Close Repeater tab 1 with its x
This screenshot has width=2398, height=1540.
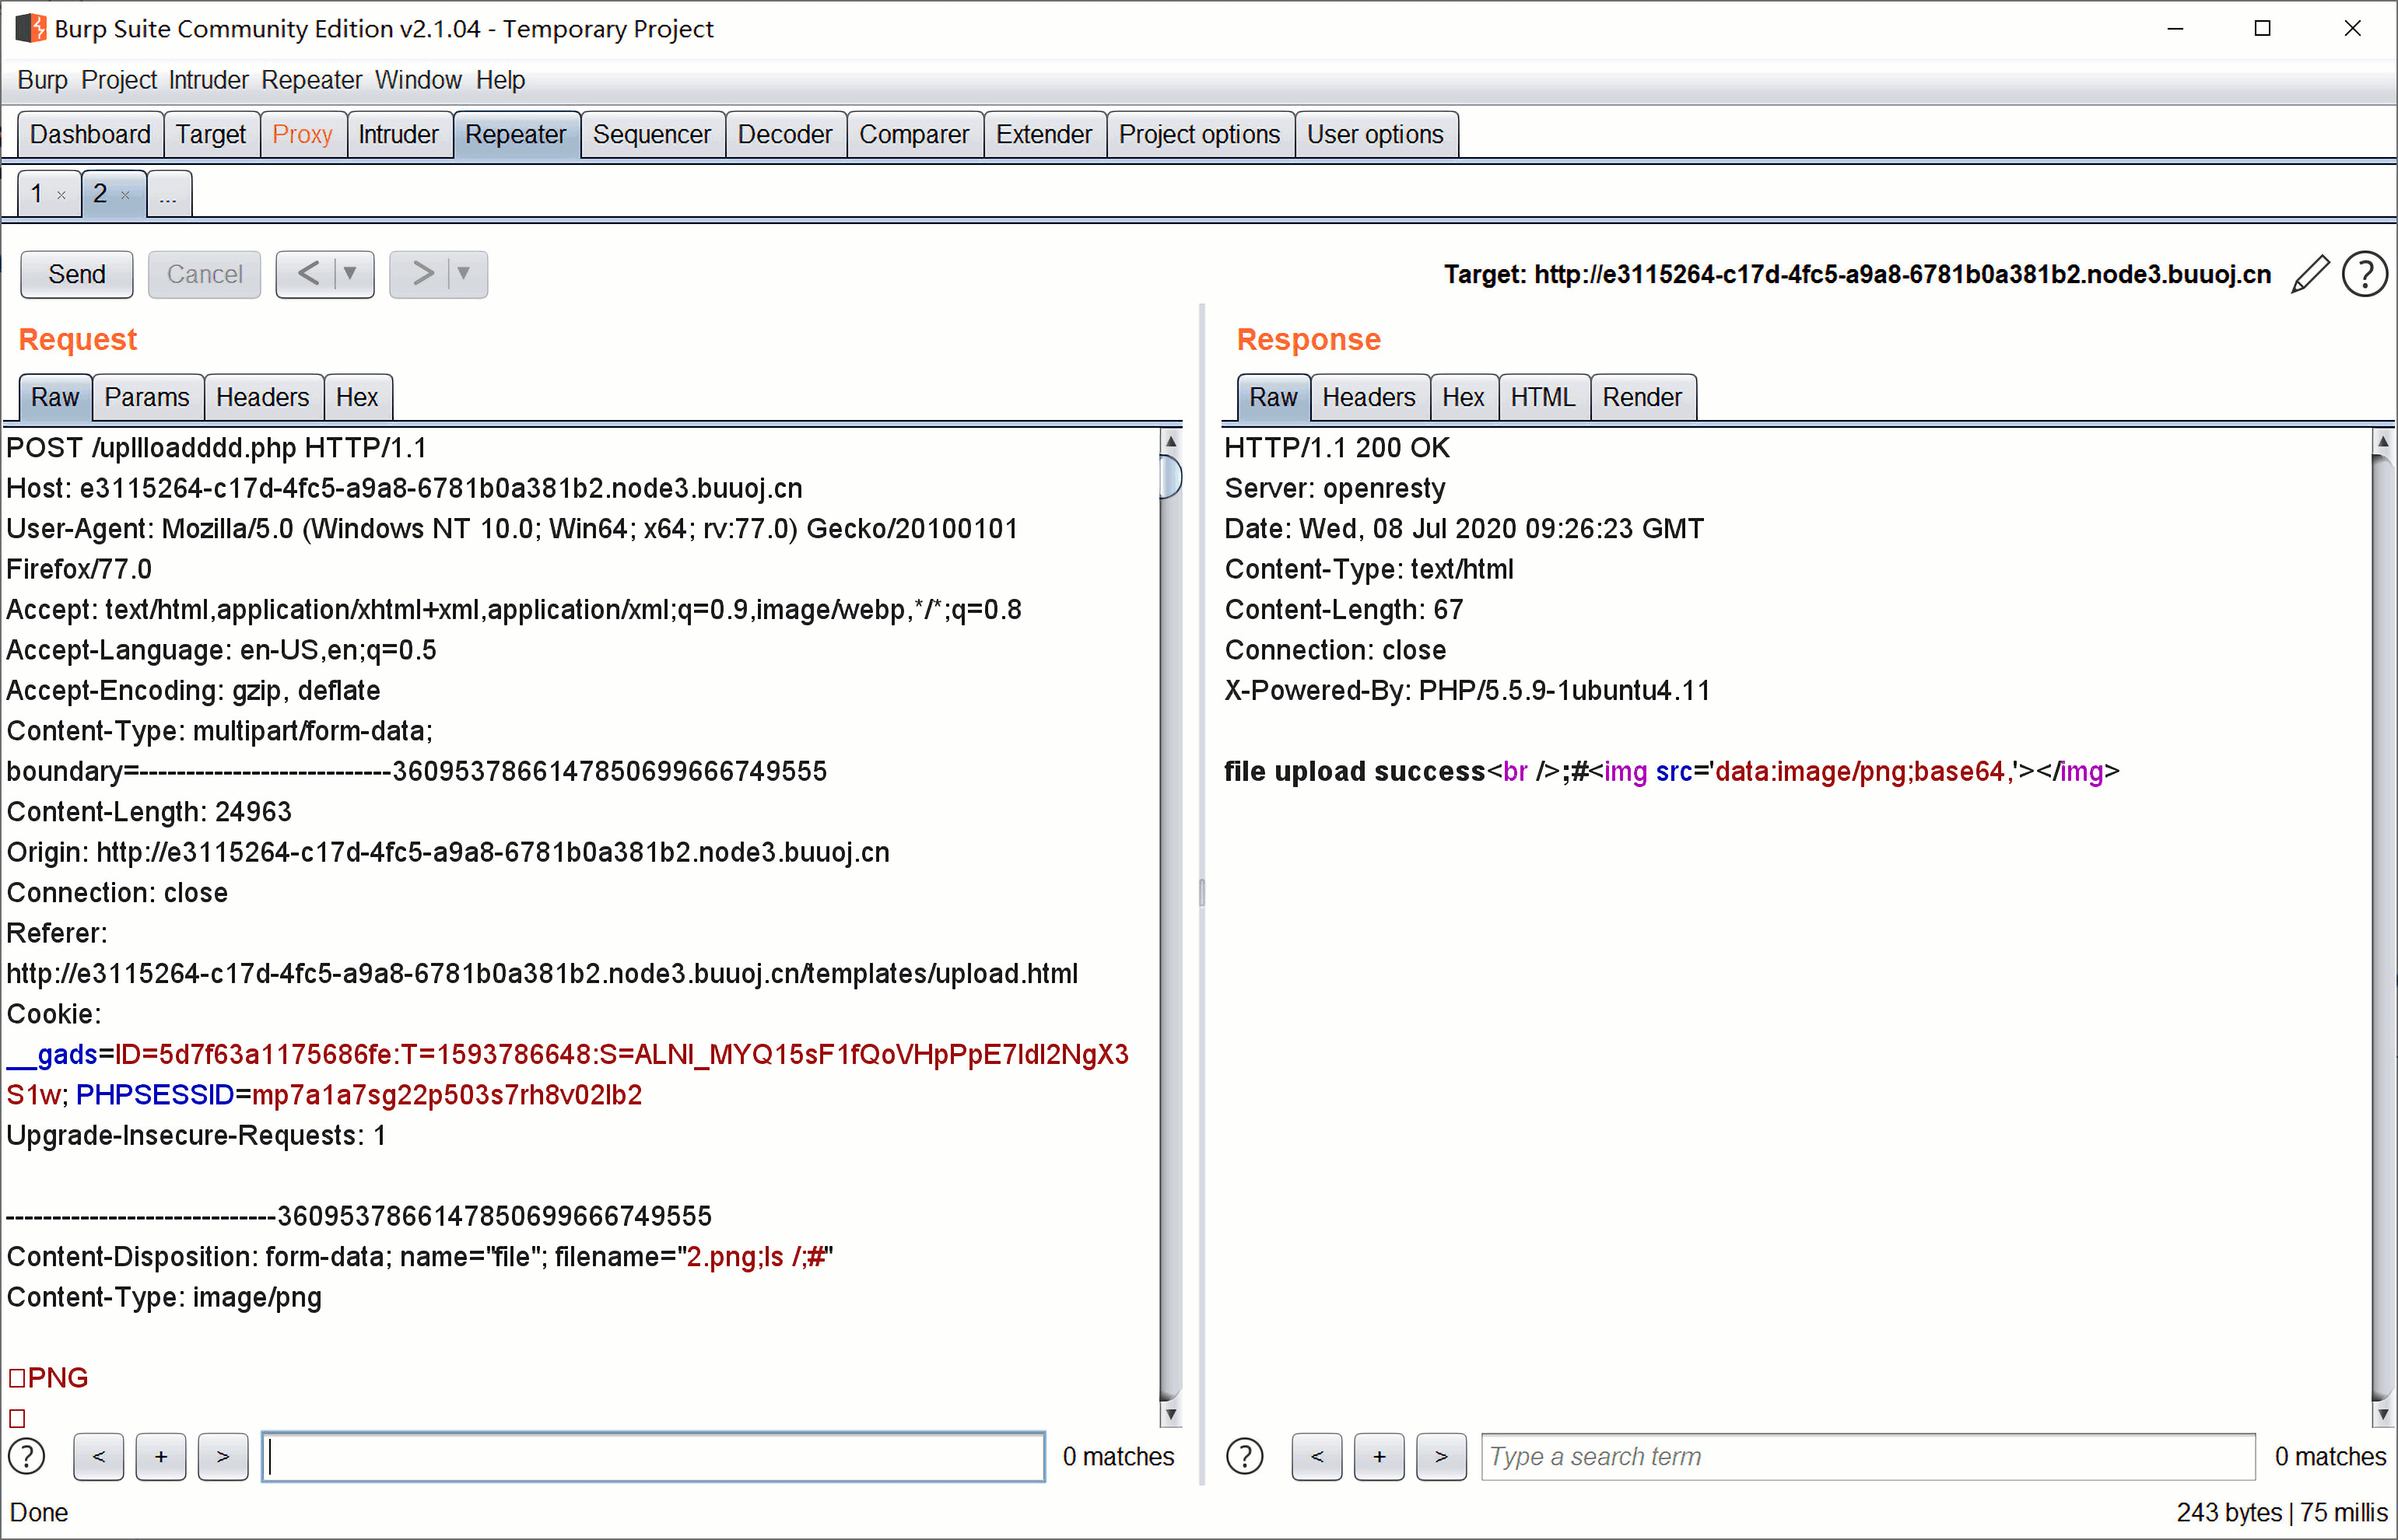coord(61,195)
